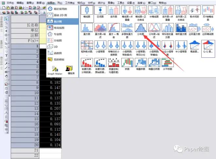The image size is (216, 159).
Task: Choose the 散点间距 scatter interval plot
Action: pyautogui.click(x=194, y=12)
